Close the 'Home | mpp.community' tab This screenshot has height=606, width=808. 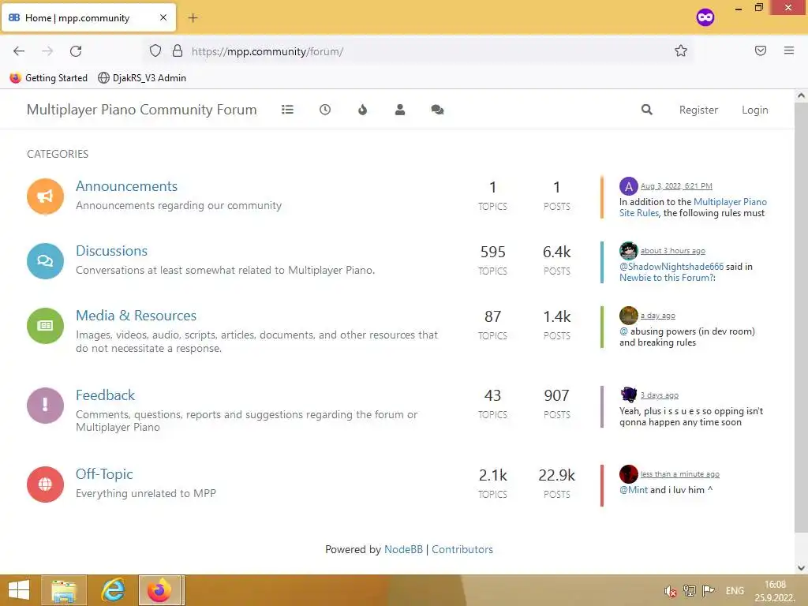click(163, 17)
